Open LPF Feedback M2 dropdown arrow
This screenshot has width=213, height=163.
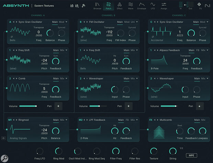[x=137, y=120]
